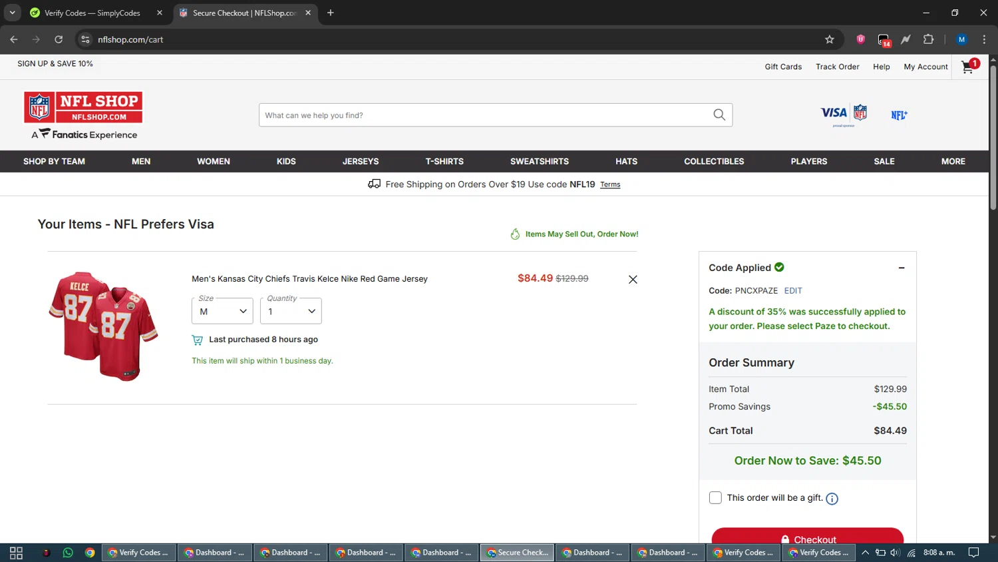Open PLAYERS menu
The height and width of the screenshot is (562, 998).
pyautogui.click(x=809, y=161)
